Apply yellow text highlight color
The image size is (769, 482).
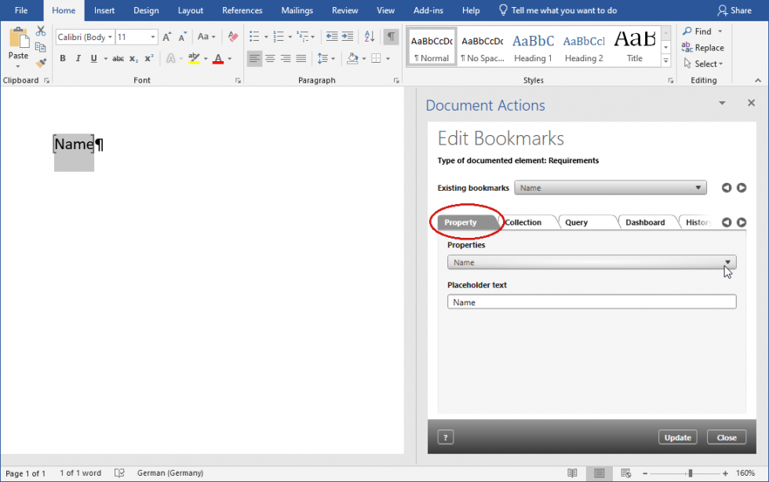[x=194, y=58]
